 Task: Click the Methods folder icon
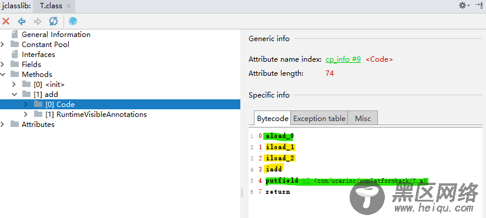(x=15, y=74)
